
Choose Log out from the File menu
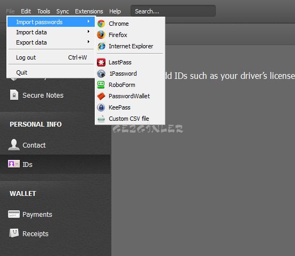tap(51, 57)
